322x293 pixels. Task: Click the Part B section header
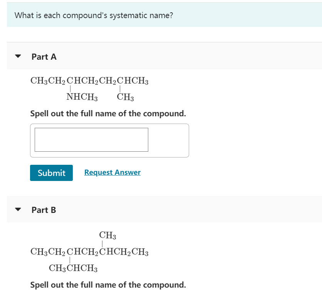pos(44,210)
